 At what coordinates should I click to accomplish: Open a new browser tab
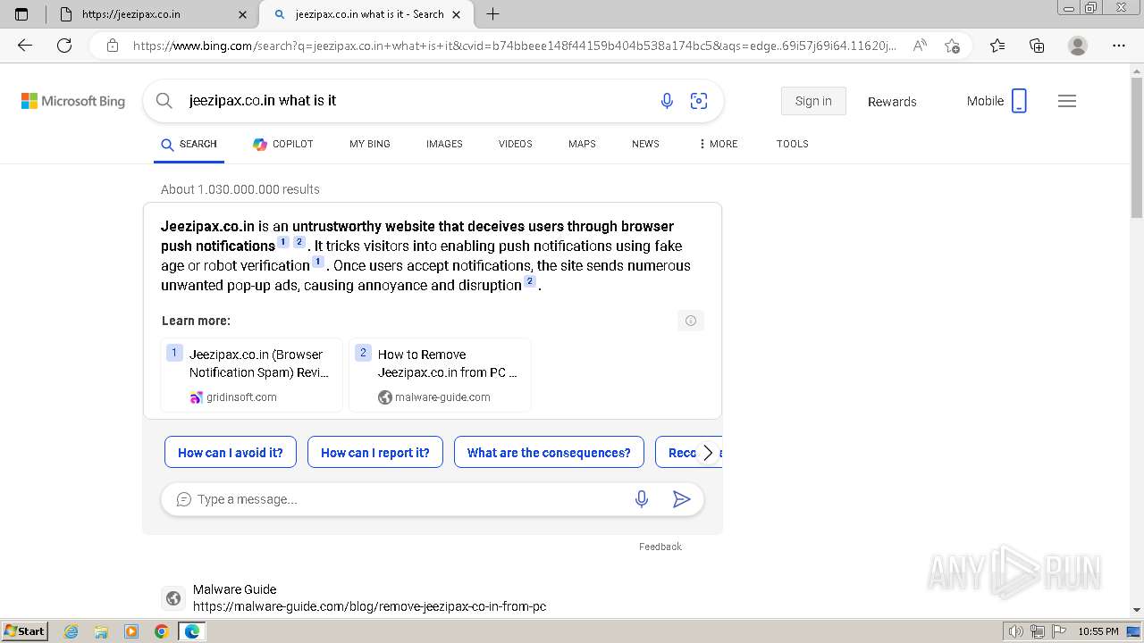click(492, 13)
